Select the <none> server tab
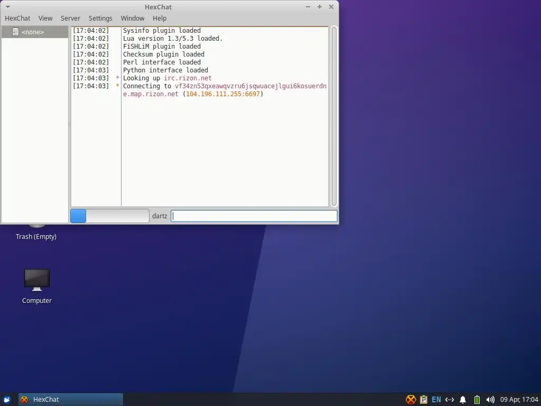This screenshot has height=406, width=541. (x=34, y=32)
